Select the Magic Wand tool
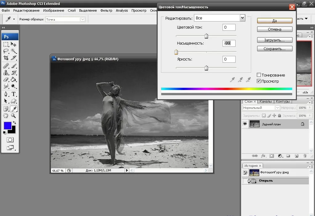The width and height of the screenshot is (315, 216). point(14,51)
